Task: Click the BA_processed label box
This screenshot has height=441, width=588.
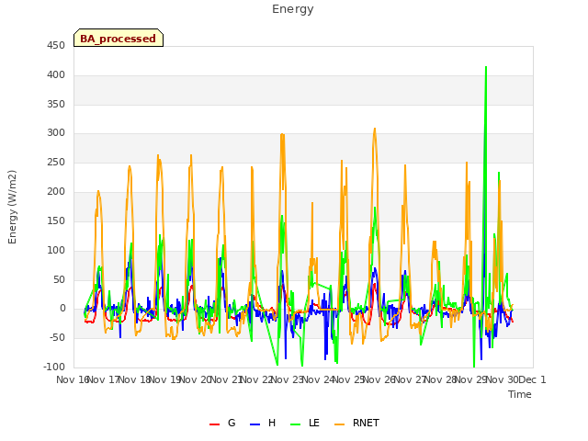Action: click(x=119, y=38)
